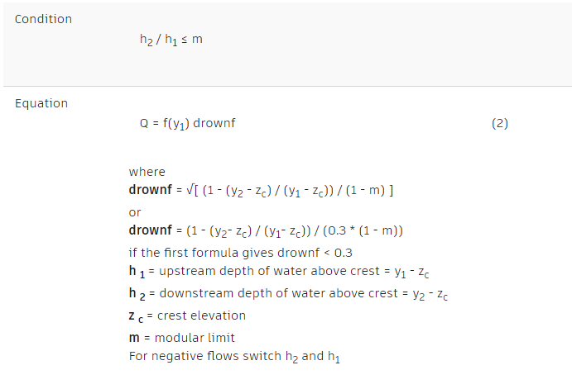Click the "Condition" row label
The width and height of the screenshot is (572, 389).
[43, 19]
